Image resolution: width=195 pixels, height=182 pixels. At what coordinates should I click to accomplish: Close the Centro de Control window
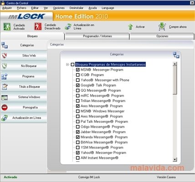[x=192, y=3]
